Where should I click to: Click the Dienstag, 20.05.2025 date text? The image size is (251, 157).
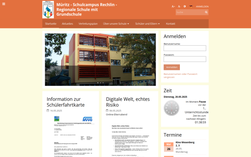[x=175, y=97]
